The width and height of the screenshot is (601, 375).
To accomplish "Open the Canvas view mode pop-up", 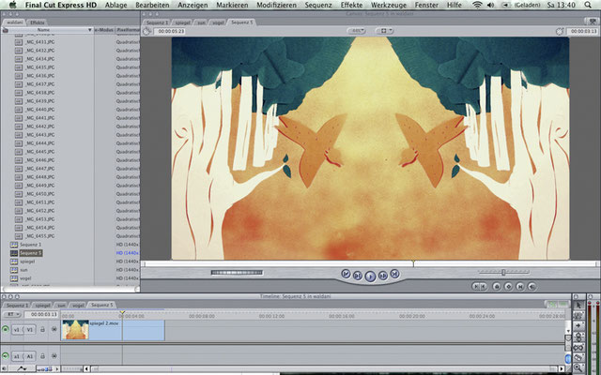I will (x=384, y=31).
